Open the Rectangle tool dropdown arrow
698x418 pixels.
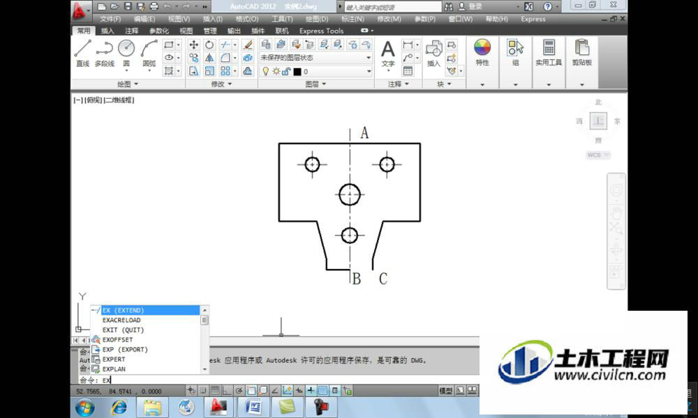click(179, 45)
